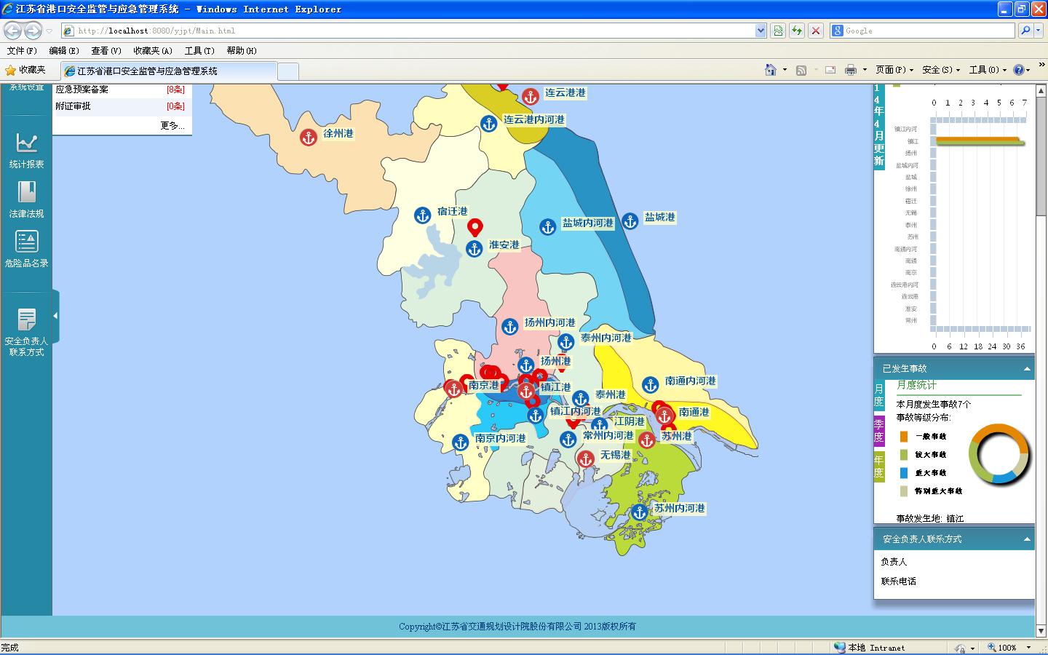1048x655 pixels.
Task: Open the address bar URL dropdown
Action: 761,31
